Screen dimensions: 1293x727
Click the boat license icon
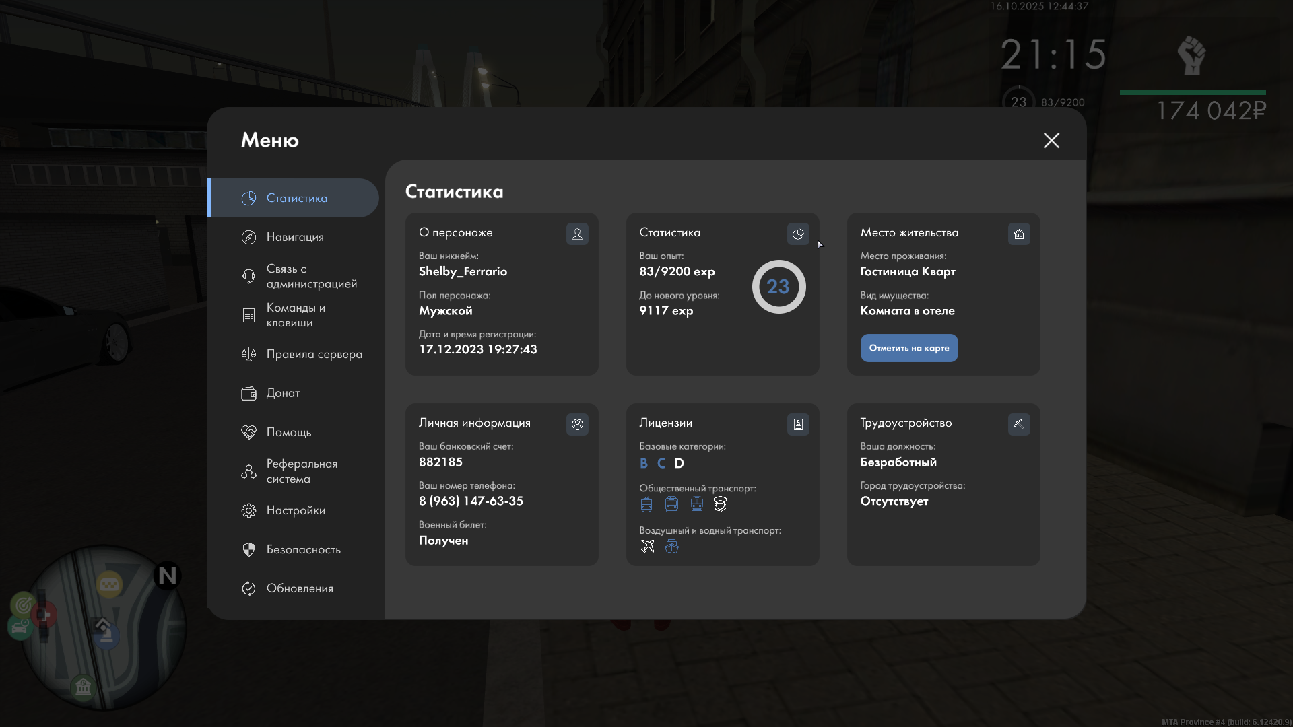pos(671,547)
